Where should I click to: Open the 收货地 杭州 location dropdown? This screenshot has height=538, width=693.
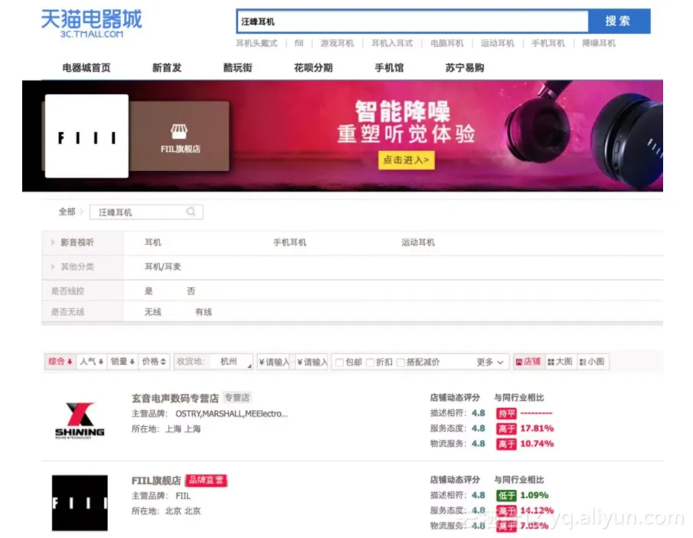(x=214, y=362)
